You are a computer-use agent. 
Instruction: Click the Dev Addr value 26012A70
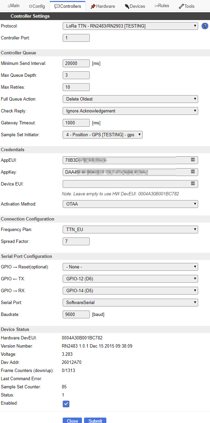[x=71, y=362]
